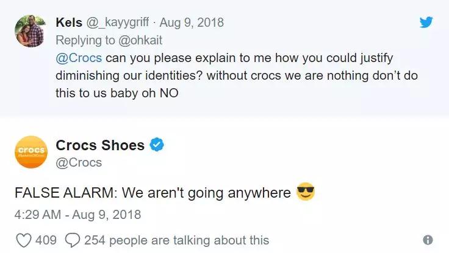Open the 4:29 AM - Aug 9, 2018 timestamp
This screenshot has width=449, height=253.
tap(77, 214)
